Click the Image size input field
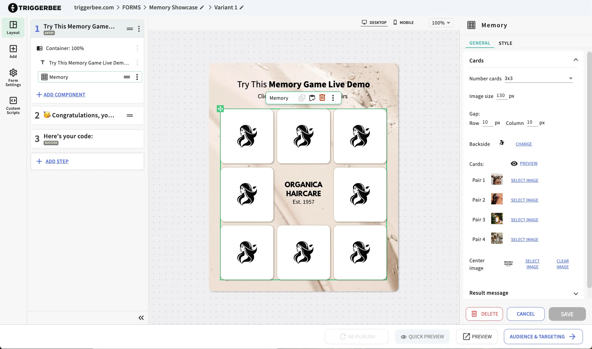This screenshot has height=349, width=592. tap(501, 96)
